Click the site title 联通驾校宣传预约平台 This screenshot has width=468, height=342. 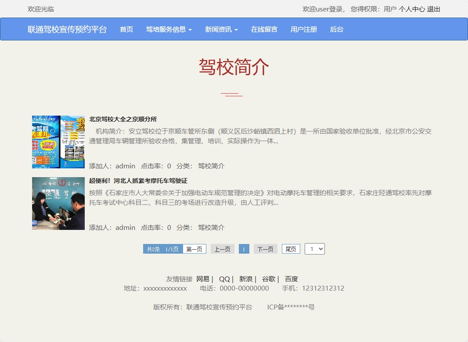click(x=67, y=29)
